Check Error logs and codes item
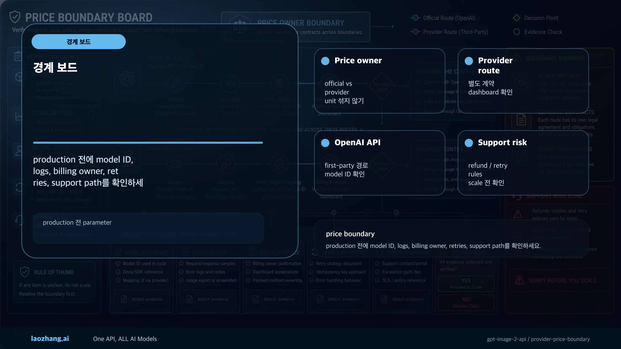621x349 pixels. click(181, 272)
